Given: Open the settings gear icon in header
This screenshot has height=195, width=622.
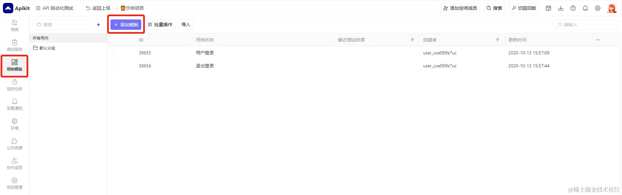Looking at the screenshot, I should point(598,8).
